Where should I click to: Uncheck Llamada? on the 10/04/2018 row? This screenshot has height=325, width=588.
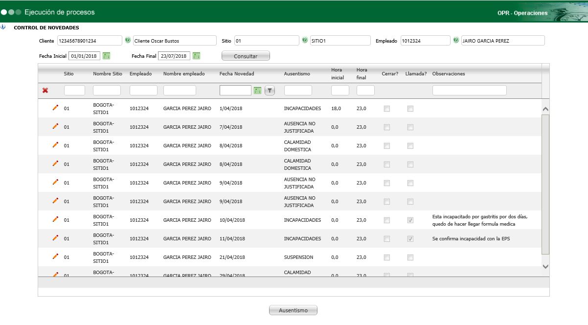410,220
